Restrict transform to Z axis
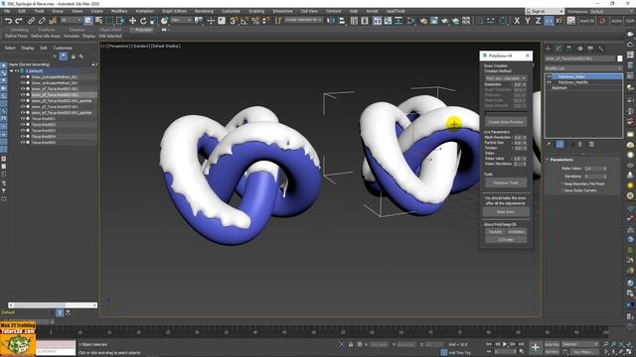636x357 pixels. point(538,21)
